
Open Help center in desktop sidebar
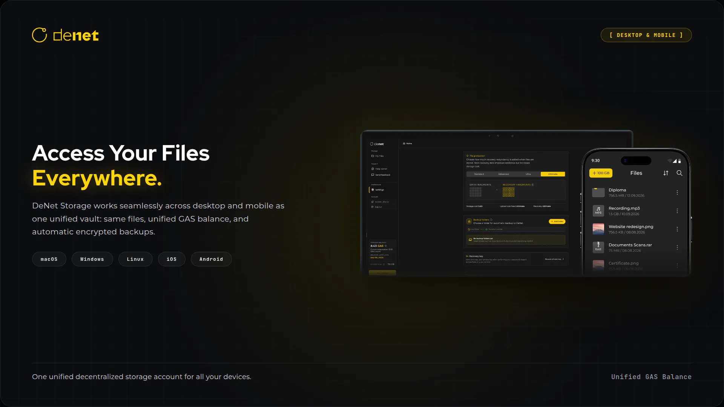(379, 169)
